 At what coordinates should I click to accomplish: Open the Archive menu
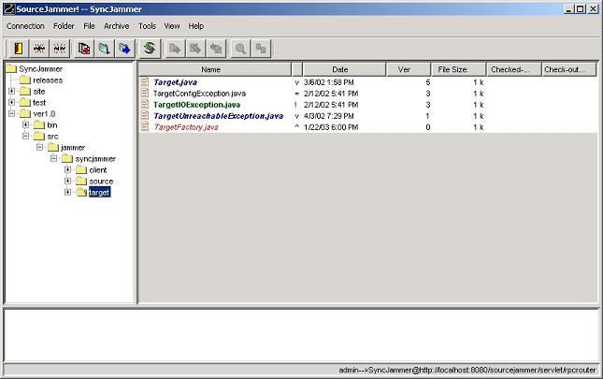tap(117, 26)
